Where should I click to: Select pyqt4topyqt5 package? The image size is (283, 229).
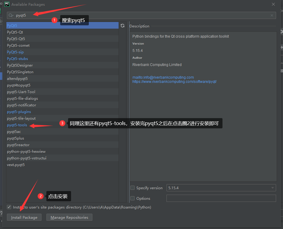coord(62,85)
